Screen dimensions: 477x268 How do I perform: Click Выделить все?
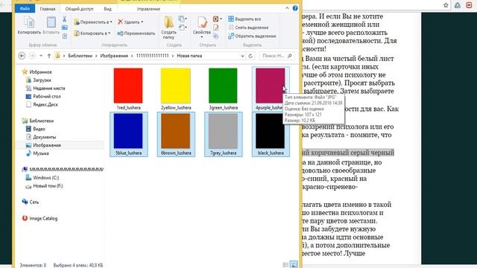(x=244, y=19)
